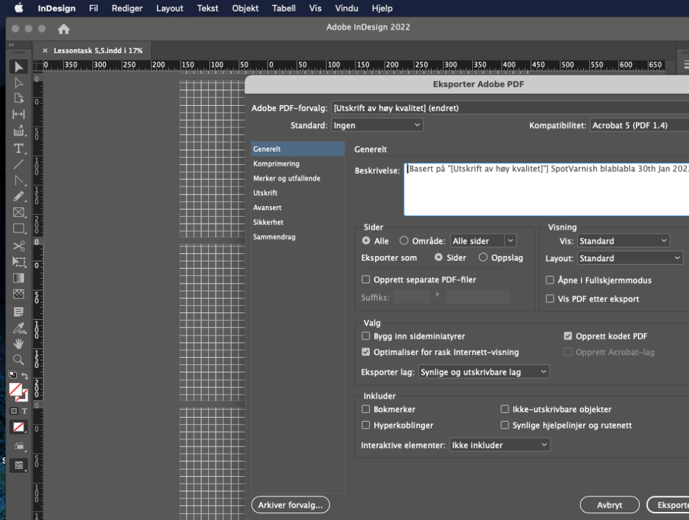Select the Eyedropper tool
Viewport: 689px width, 520px height.
pyautogui.click(x=19, y=327)
